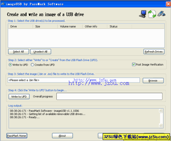Click log line 'Getting list of available removable USB drives'
This screenshot has width=171, height=141.
(47, 114)
